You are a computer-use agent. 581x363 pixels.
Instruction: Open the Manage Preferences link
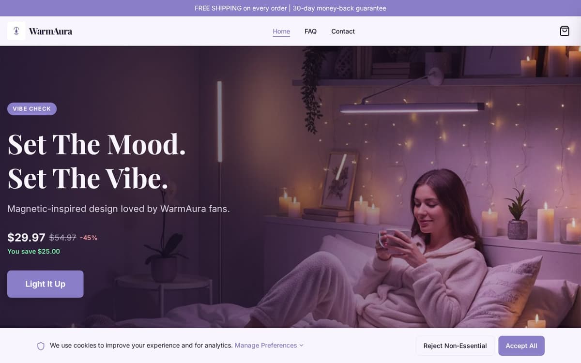pos(266,346)
